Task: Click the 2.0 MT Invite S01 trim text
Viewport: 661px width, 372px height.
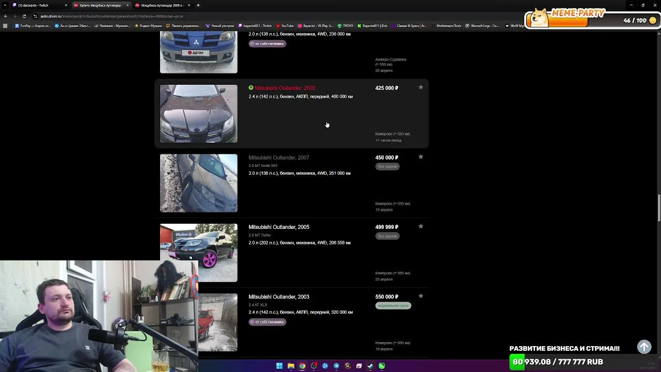Action: 263,165
